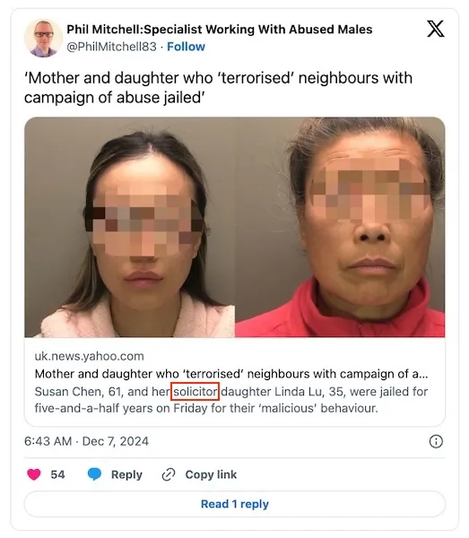
Task: Click the X logo icon
Action: pos(436,29)
